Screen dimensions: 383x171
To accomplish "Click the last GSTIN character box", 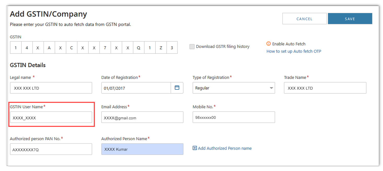I will click(172, 48).
